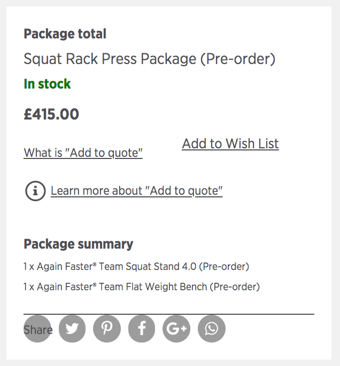Pin the package on Pinterest
This screenshot has height=366, width=340.
click(107, 329)
